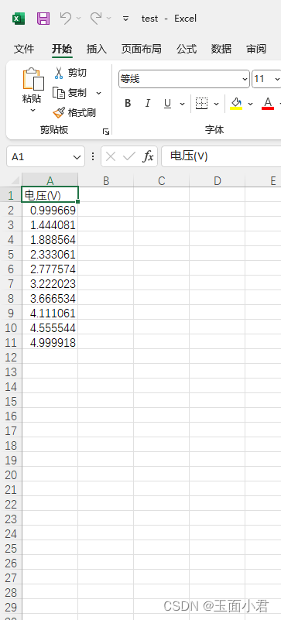Open the 审阅 (Review) tab
Viewport: 281px width, 620px height.
click(256, 49)
